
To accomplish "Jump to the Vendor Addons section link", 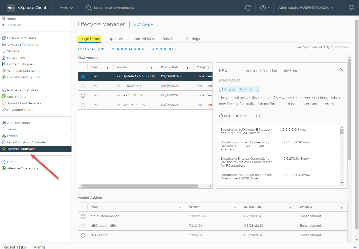I will coord(128,49).
